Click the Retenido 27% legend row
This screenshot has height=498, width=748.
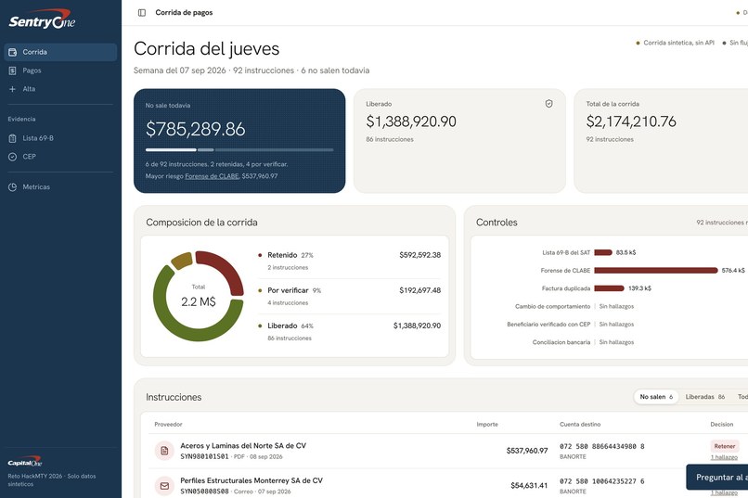pos(349,261)
